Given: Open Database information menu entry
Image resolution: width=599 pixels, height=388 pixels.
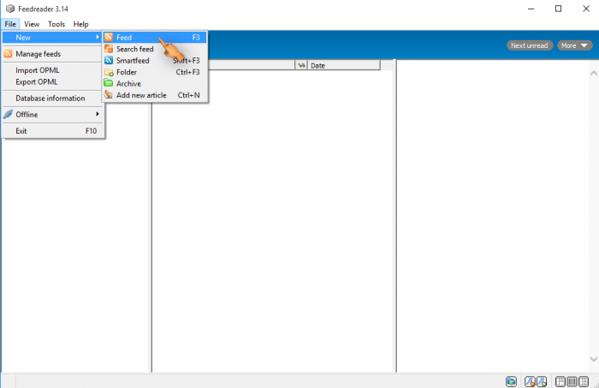Looking at the screenshot, I should click(53, 98).
